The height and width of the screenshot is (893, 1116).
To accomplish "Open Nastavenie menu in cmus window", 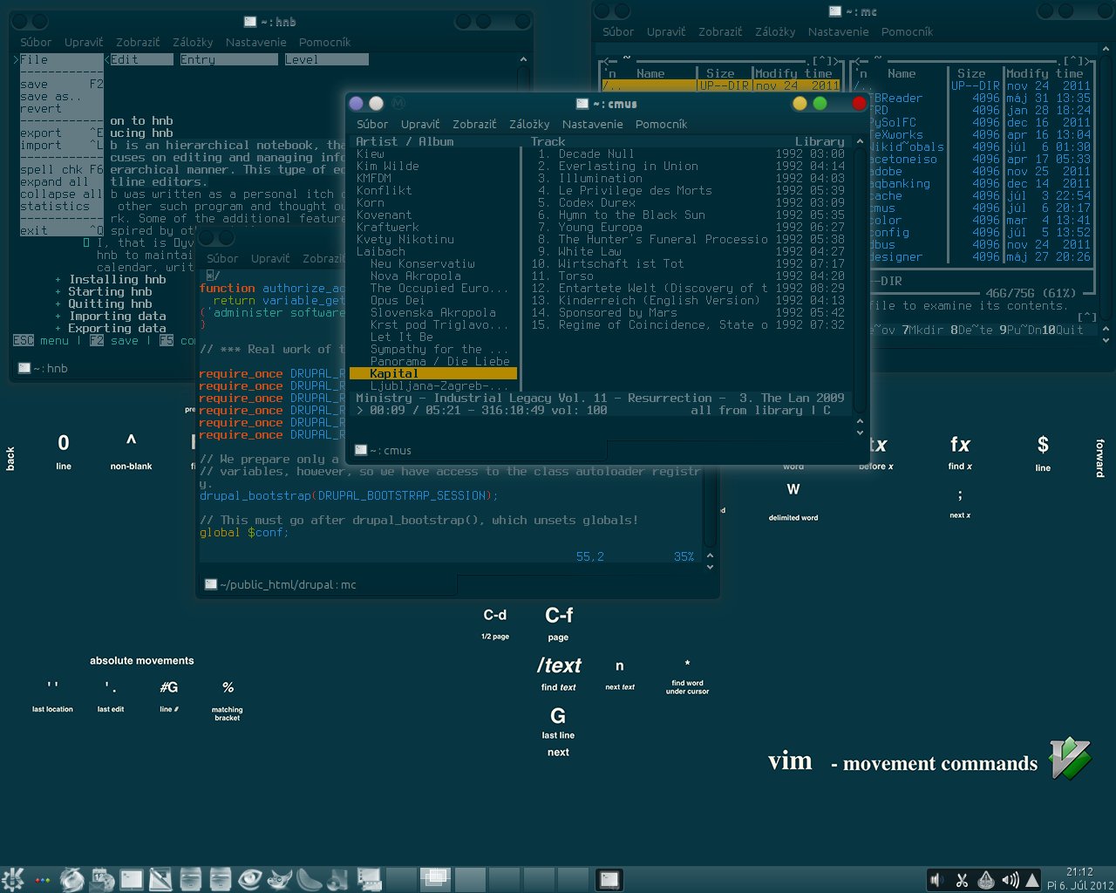I will point(592,124).
